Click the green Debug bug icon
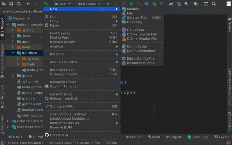This screenshot has height=145, width=232. click(x=131, y=4)
